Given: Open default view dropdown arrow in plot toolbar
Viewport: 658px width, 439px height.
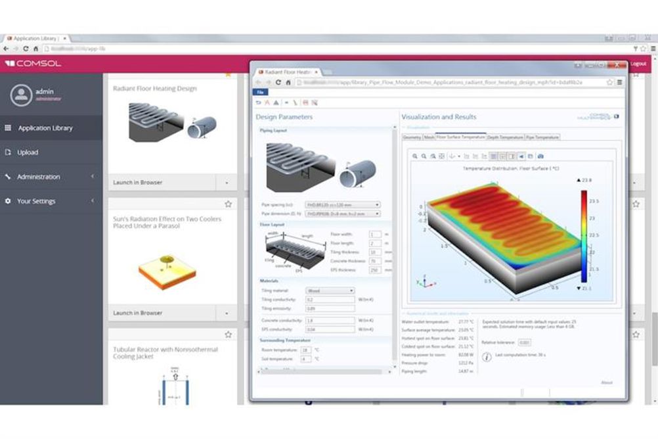Looking at the screenshot, I should 459,156.
